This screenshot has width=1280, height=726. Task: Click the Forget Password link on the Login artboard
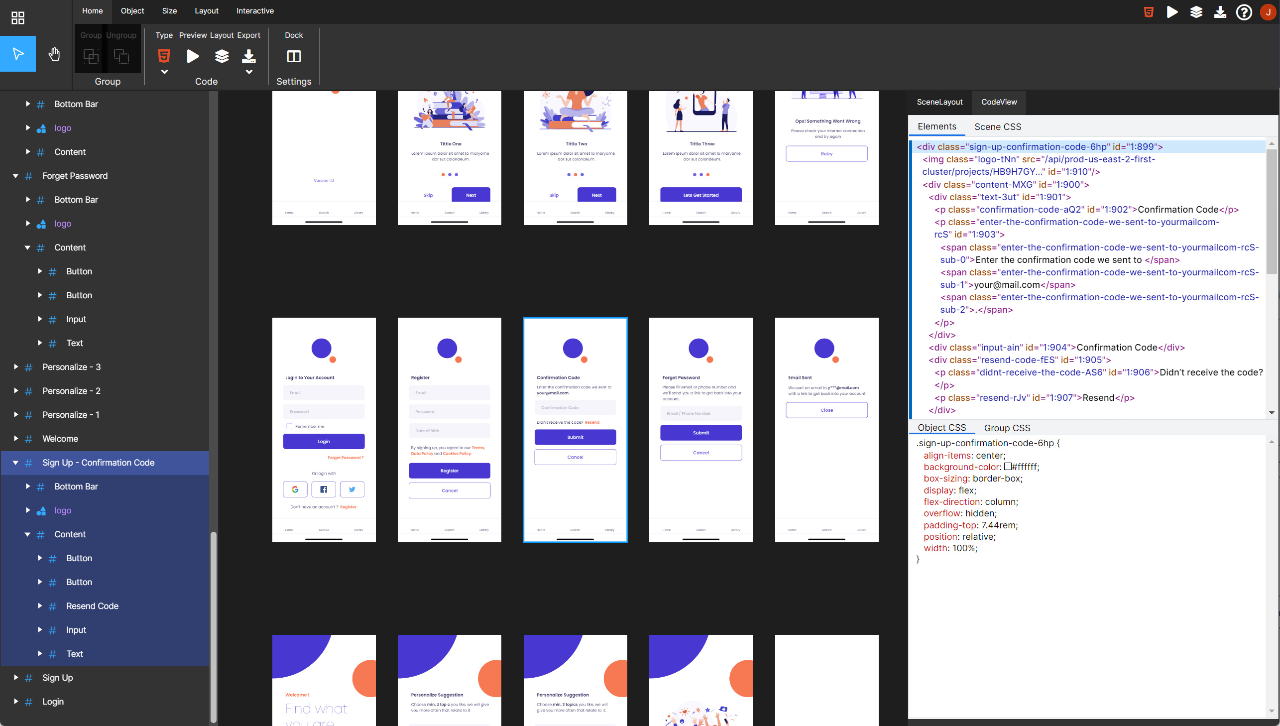click(346, 457)
